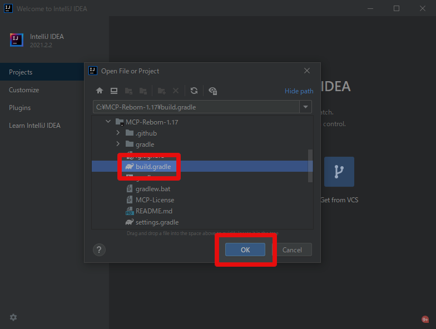The width and height of the screenshot is (436, 329).
Task: Open the recent paths dropdown arrow
Action: tap(306, 107)
